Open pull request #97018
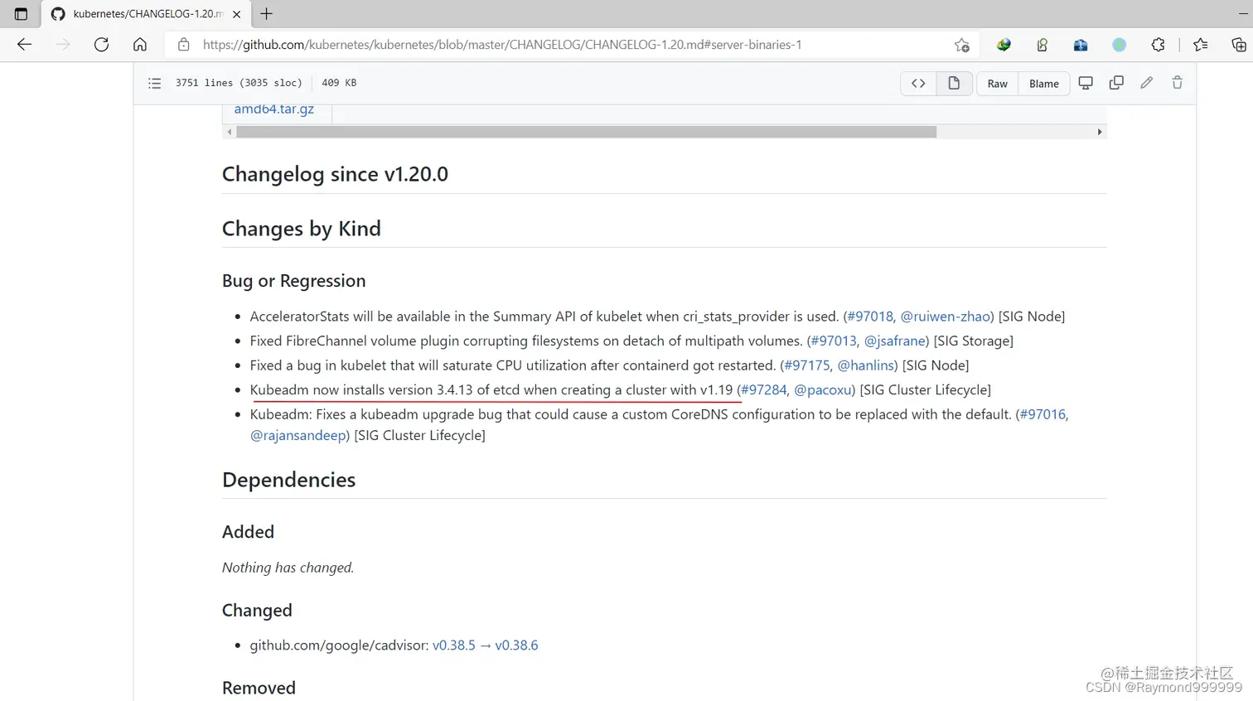The image size is (1253, 701). click(870, 317)
